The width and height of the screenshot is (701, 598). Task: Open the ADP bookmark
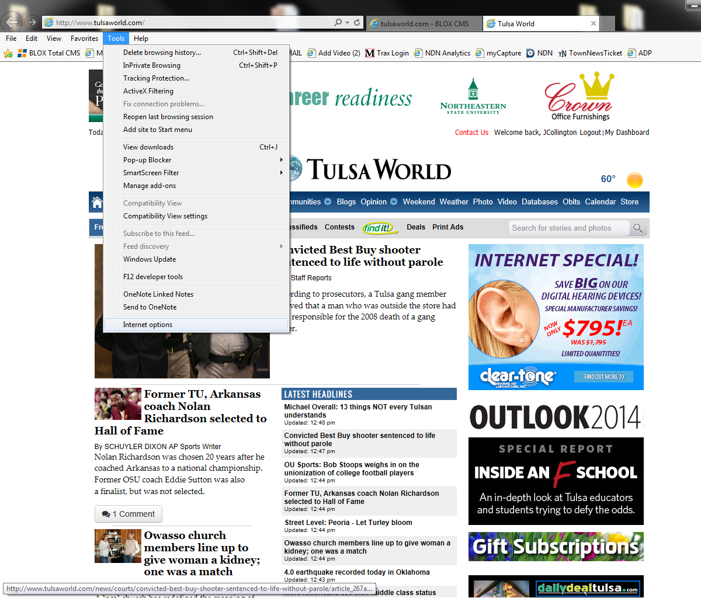pos(639,53)
